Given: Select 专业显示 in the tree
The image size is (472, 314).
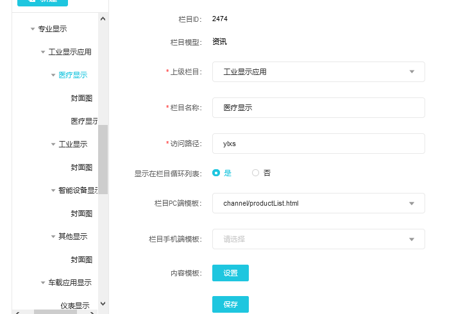Looking at the screenshot, I should [53, 29].
